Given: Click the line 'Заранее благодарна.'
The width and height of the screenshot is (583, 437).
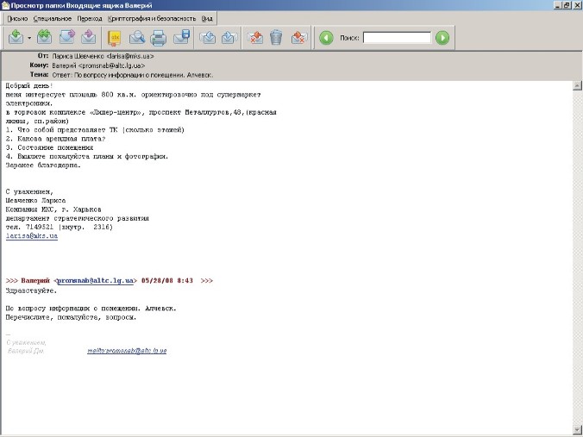Looking at the screenshot, I should click(43, 165).
